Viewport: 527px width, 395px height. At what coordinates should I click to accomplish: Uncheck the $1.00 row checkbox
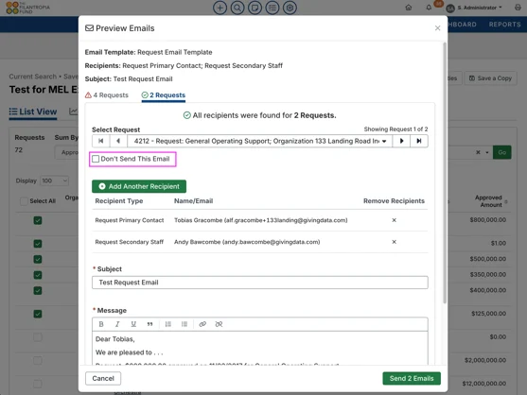coord(38,244)
